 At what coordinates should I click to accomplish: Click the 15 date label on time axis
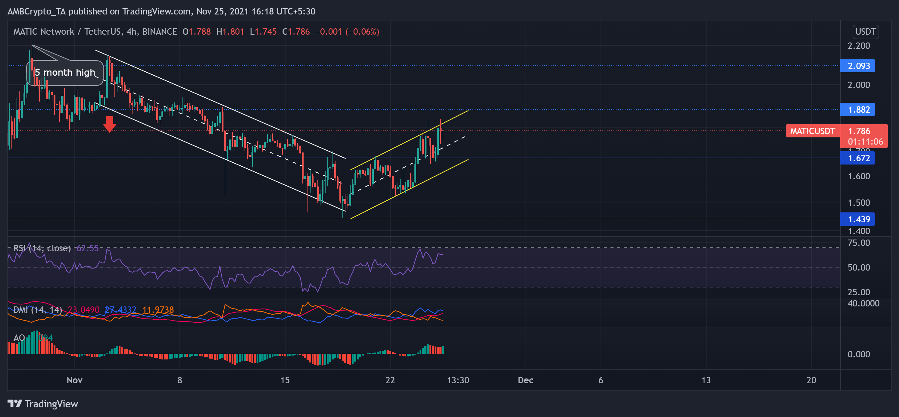[x=285, y=380]
